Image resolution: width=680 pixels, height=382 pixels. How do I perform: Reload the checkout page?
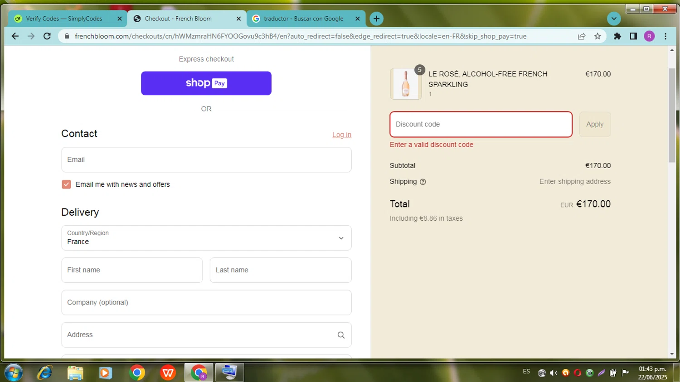tap(47, 36)
